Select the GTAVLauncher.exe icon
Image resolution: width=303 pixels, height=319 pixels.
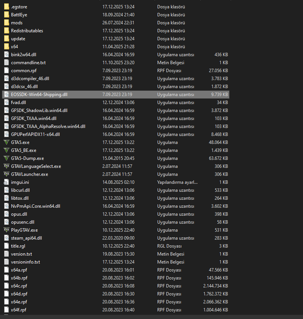(6, 174)
